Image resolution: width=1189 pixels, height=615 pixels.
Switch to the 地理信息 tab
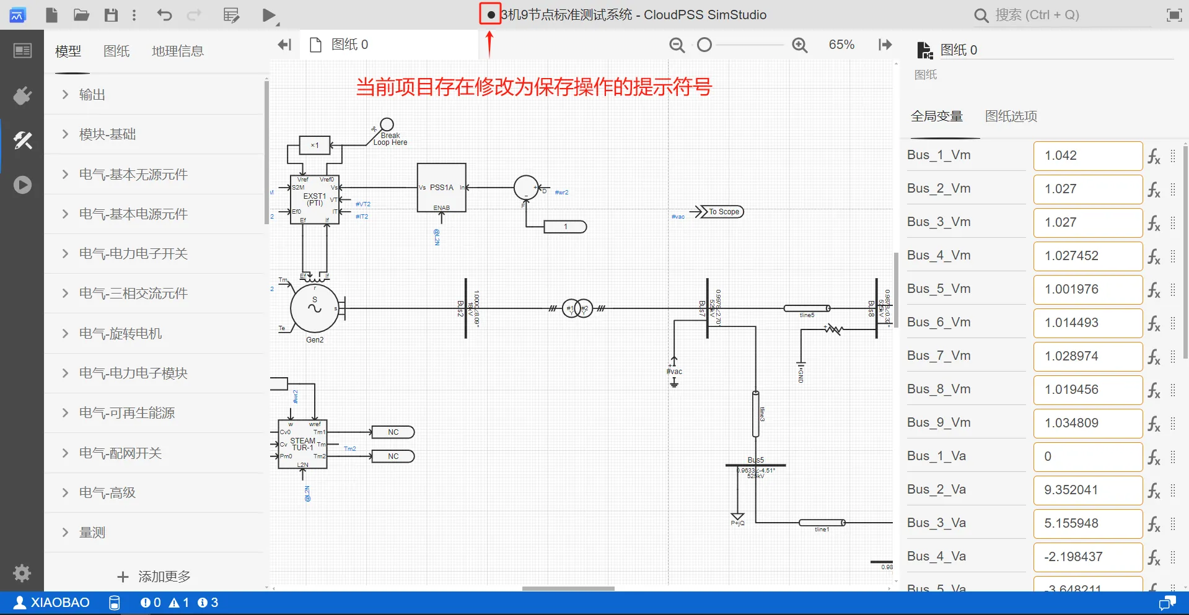[x=178, y=51]
